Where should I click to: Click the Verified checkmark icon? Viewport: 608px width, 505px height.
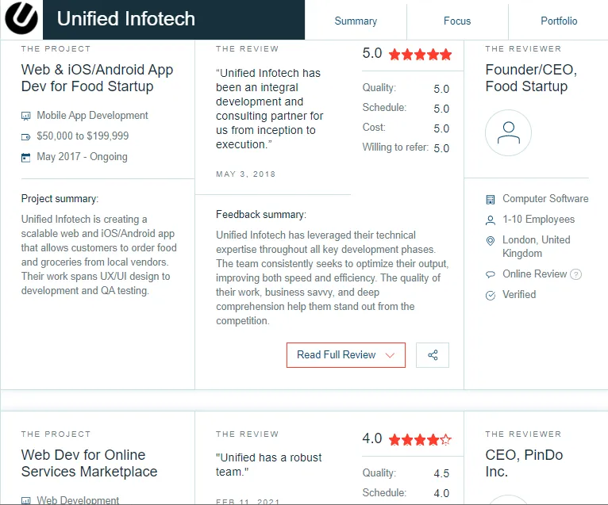pyautogui.click(x=490, y=296)
